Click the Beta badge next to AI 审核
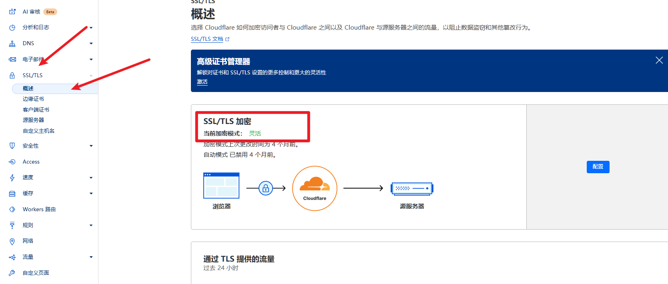This screenshot has width=668, height=284. 50,12
